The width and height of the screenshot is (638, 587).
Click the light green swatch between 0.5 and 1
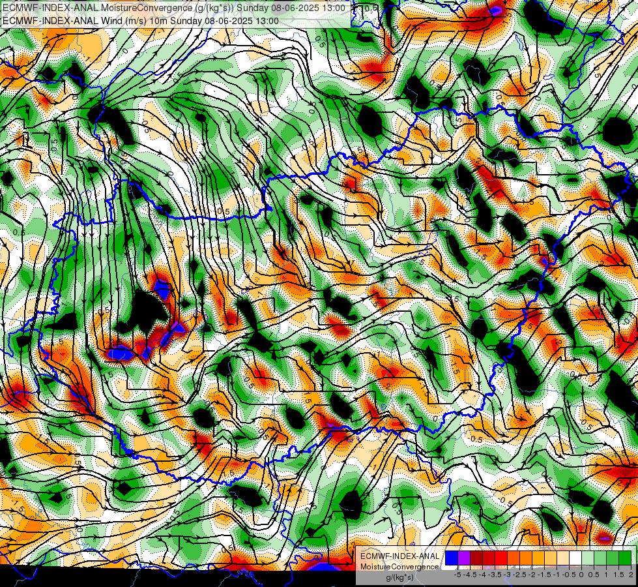tap(600, 558)
